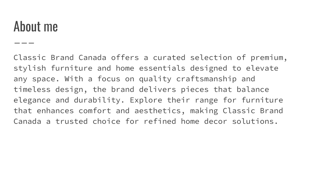Click the word "curated" in the paragraph
310x174 pixels.
(x=169, y=57)
